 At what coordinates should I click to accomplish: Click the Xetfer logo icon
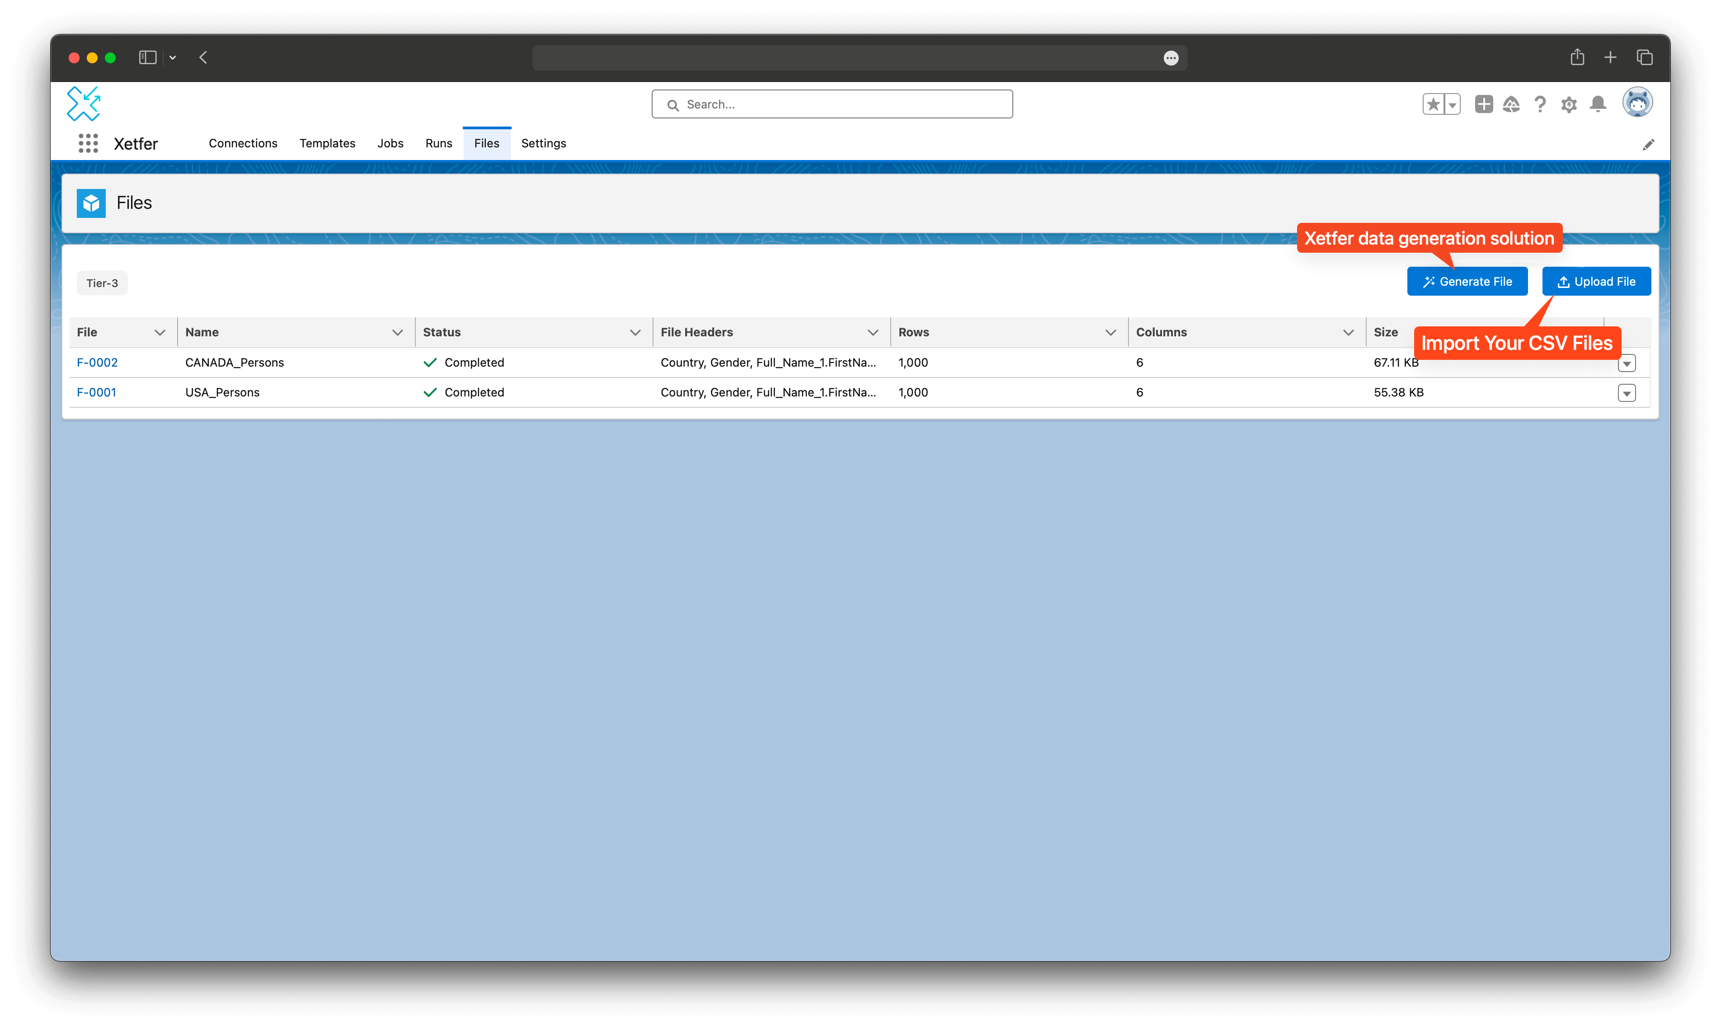84,104
